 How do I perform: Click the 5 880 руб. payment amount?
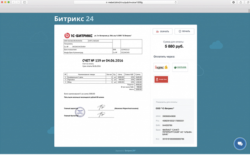[174, 46]
